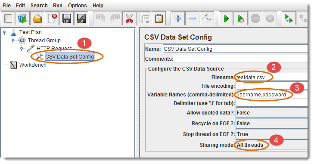Click the Expand All plus icon

pos(177,19)
